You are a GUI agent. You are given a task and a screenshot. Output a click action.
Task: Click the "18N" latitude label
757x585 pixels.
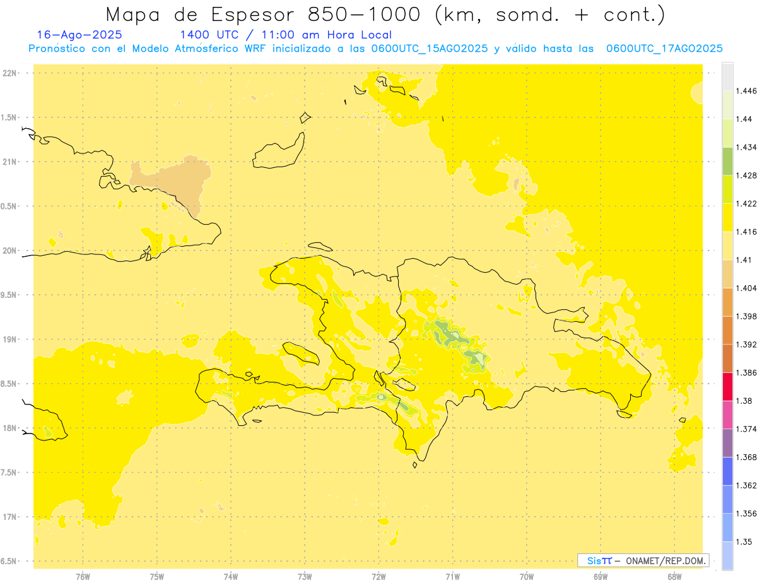pyautogui.click(x=9, y=428)
